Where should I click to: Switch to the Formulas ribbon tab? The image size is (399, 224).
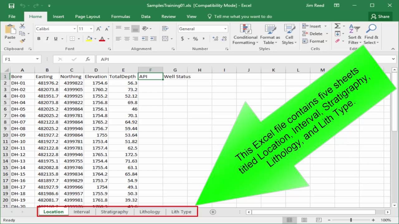[121, 16]
